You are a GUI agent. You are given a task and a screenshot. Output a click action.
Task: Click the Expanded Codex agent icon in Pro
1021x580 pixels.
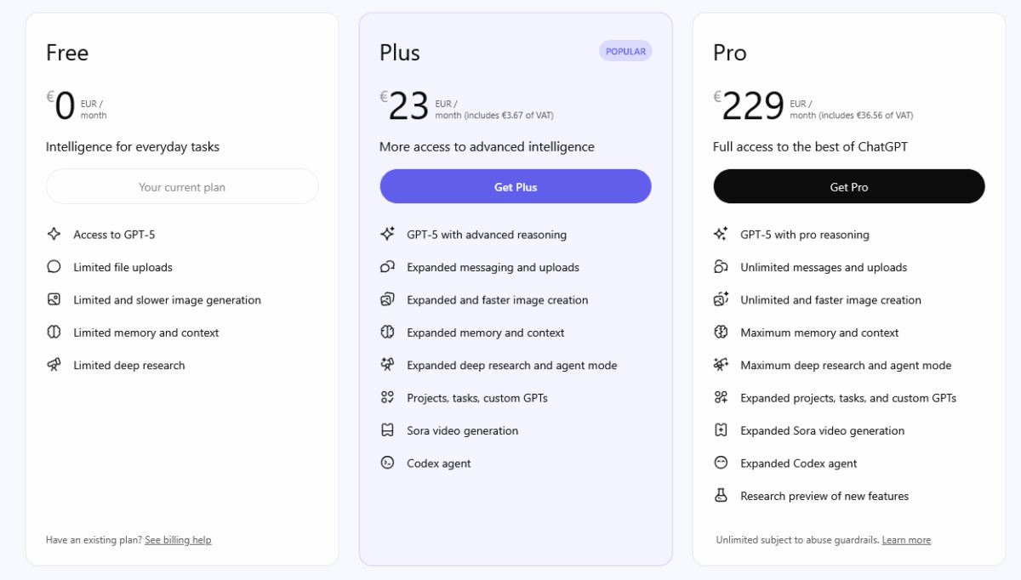[721, 463]
